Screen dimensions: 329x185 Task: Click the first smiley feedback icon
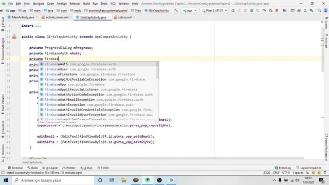[x=313, y=173]
